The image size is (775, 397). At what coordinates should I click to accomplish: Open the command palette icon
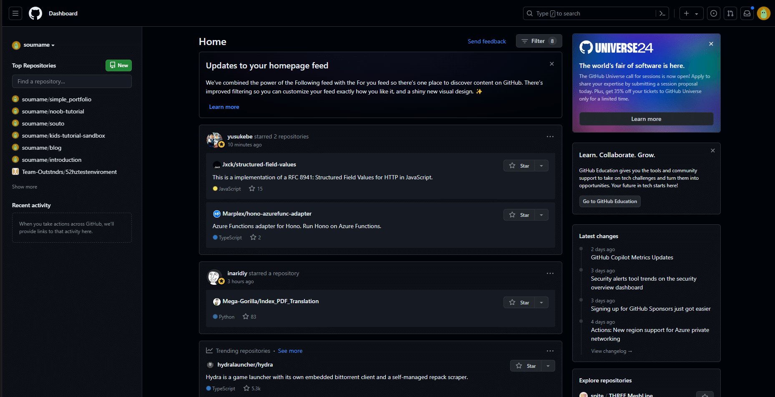tap(662, 13)
